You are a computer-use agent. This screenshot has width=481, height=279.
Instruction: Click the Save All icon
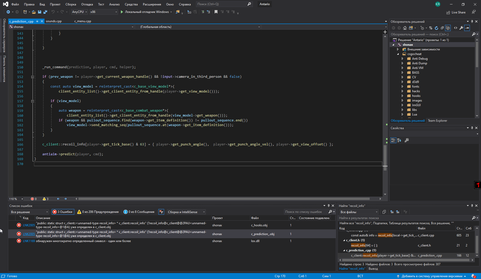point(45,12)
